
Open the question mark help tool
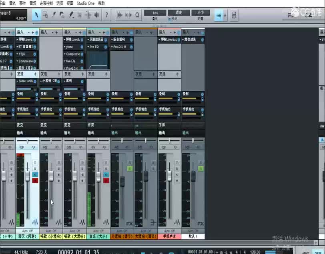coord(106,15)
